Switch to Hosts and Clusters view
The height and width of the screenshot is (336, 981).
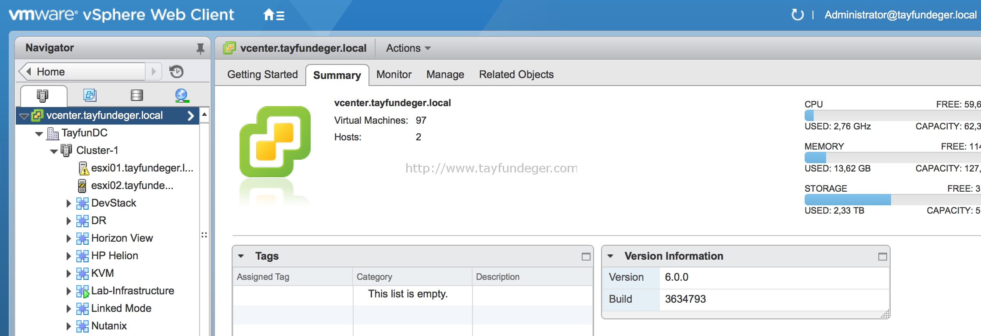coord(43,95)
